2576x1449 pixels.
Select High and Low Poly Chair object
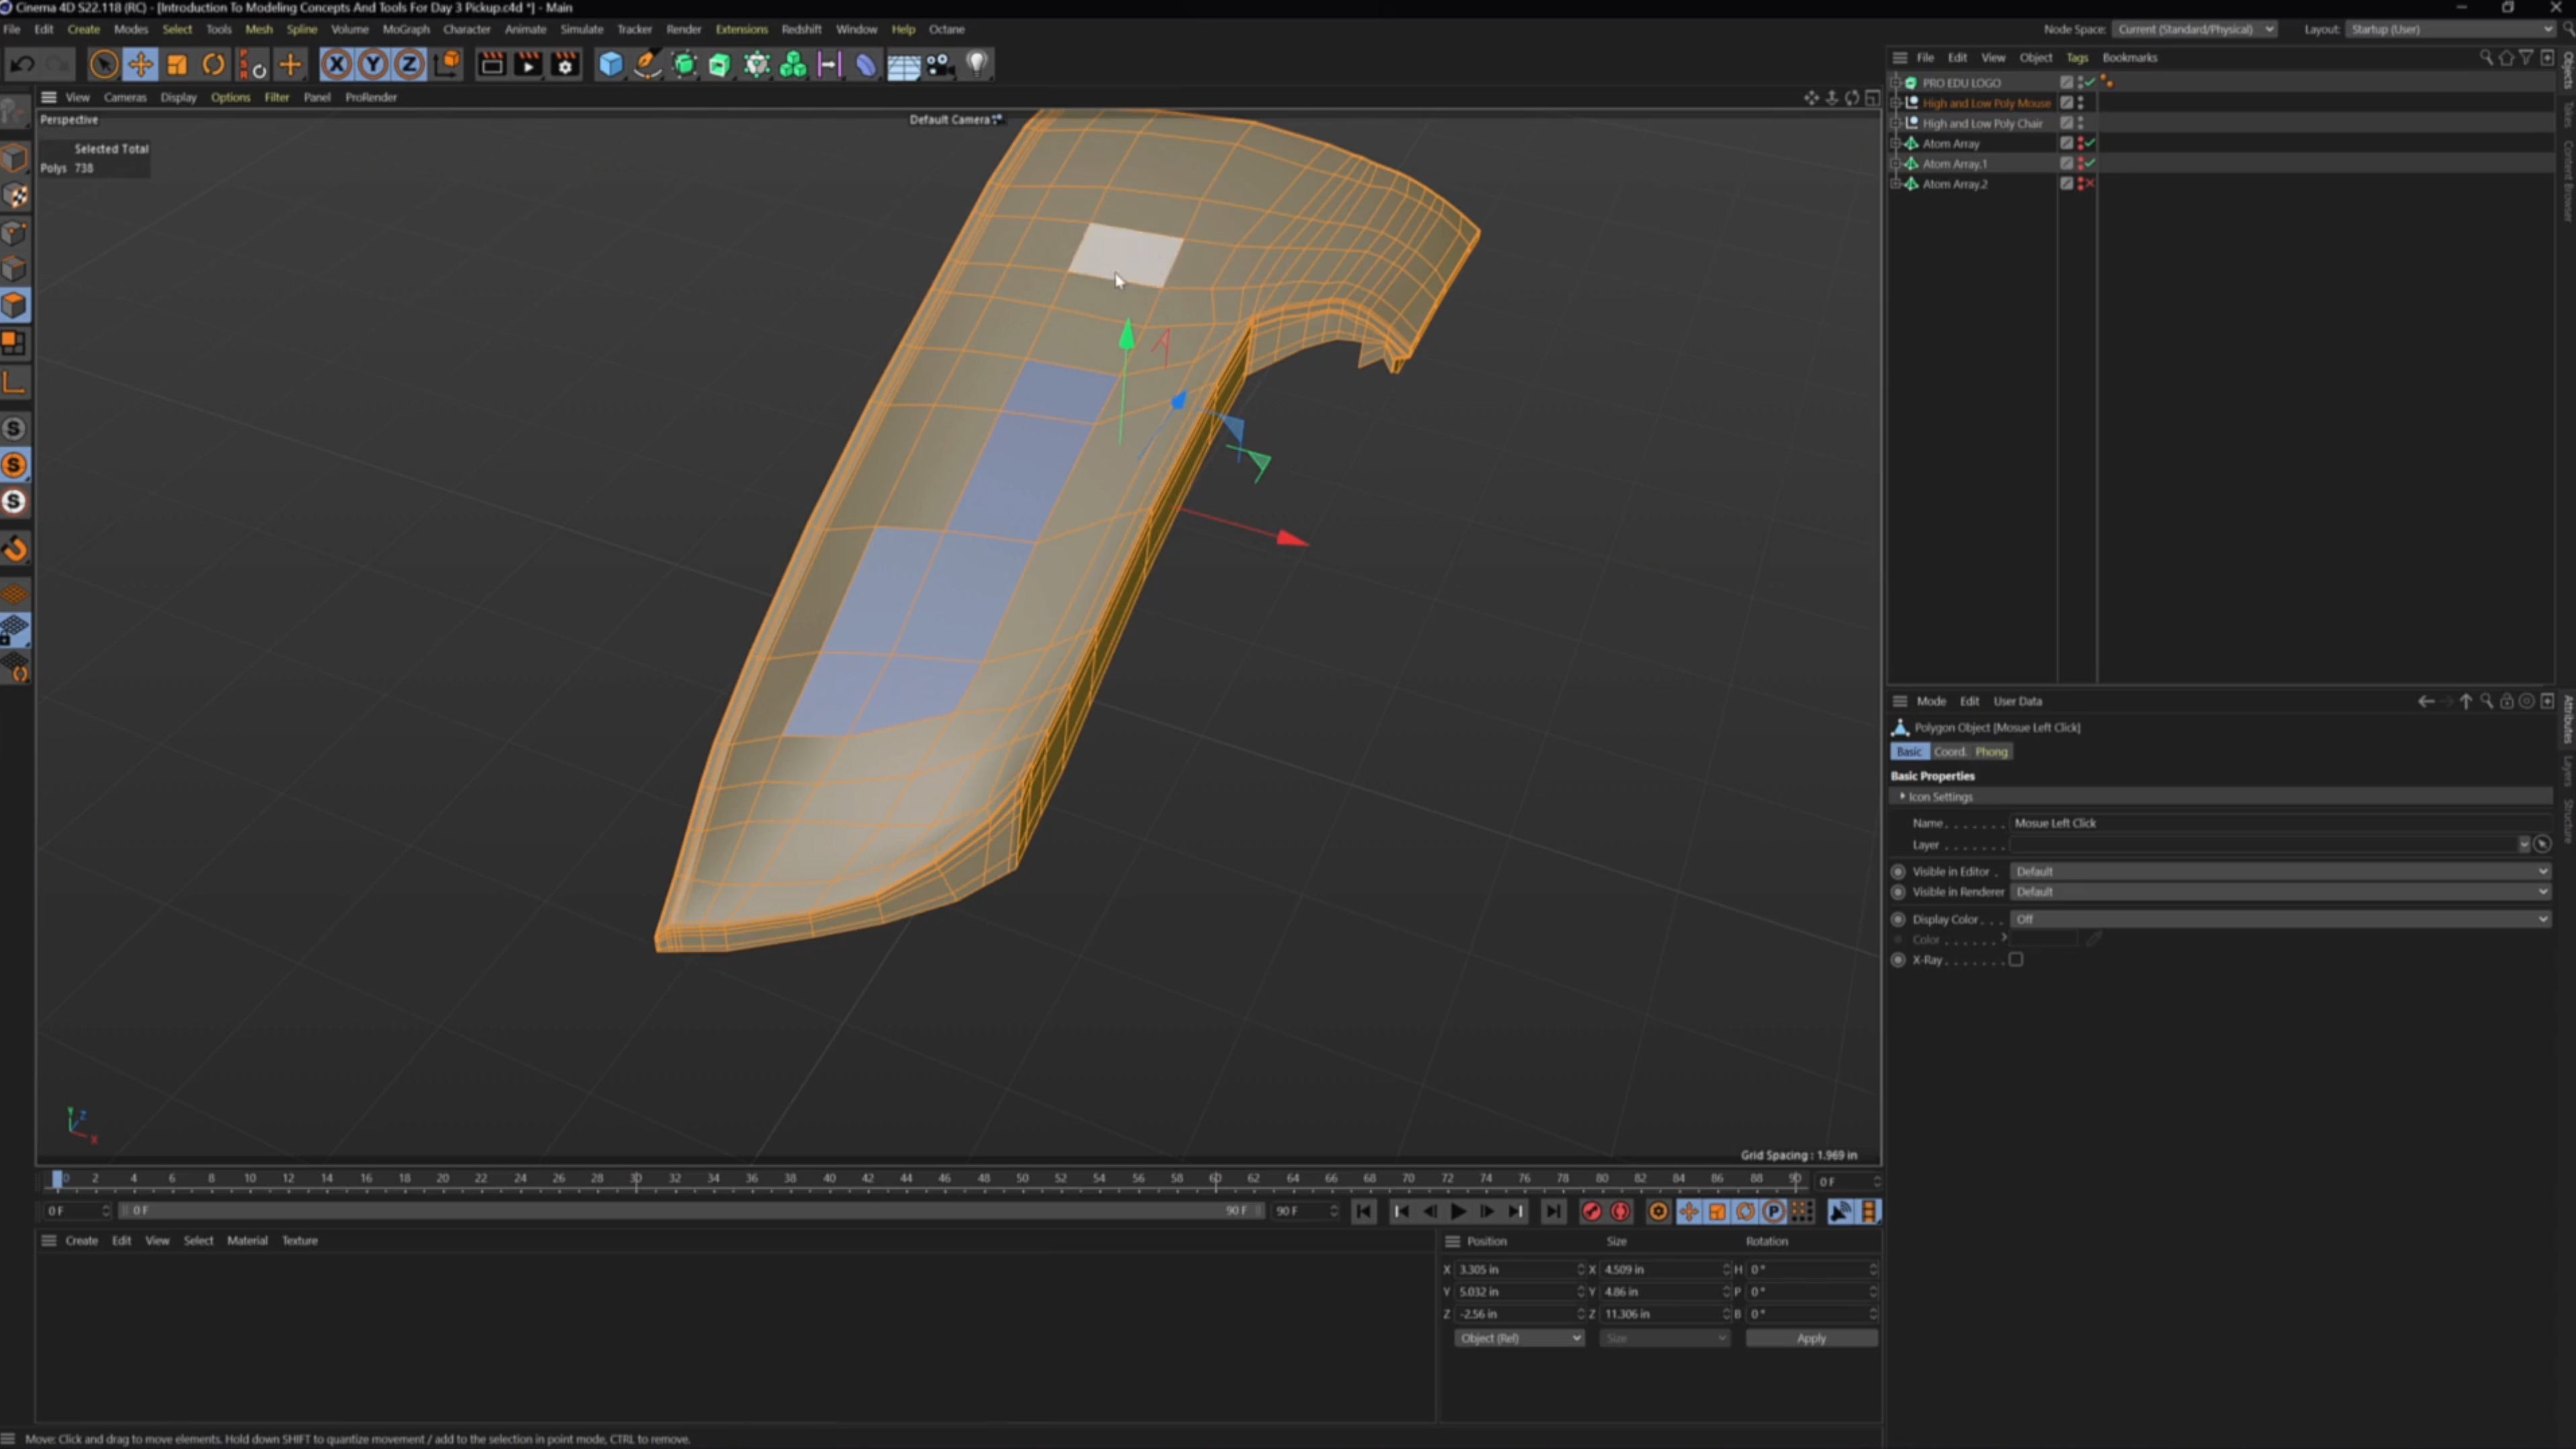point(1982,123)
